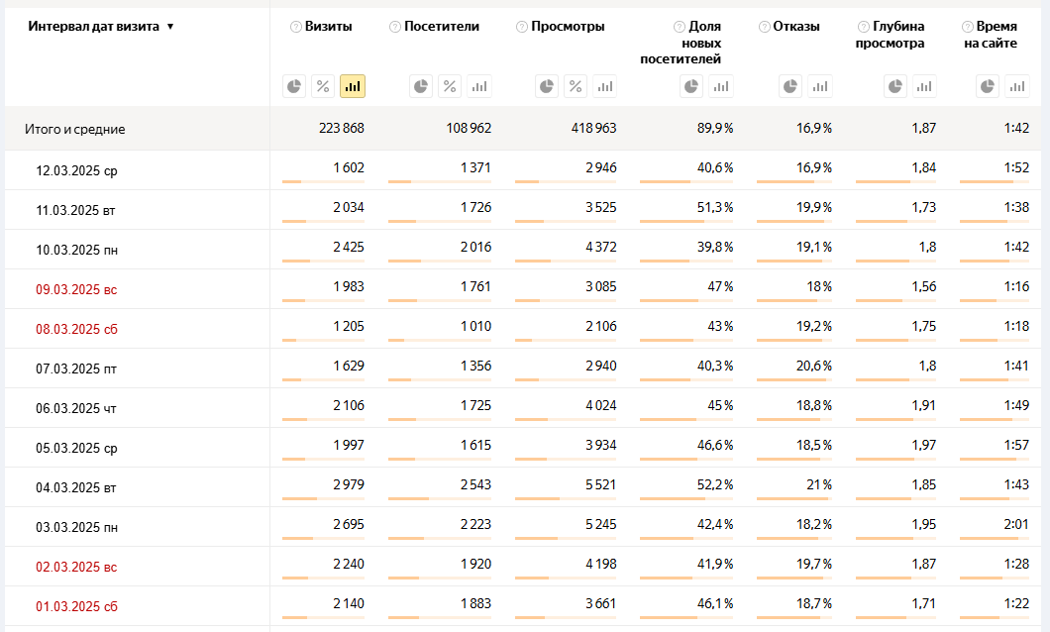Open help tooltip icon next to Визиты

[x=296, y=27]
